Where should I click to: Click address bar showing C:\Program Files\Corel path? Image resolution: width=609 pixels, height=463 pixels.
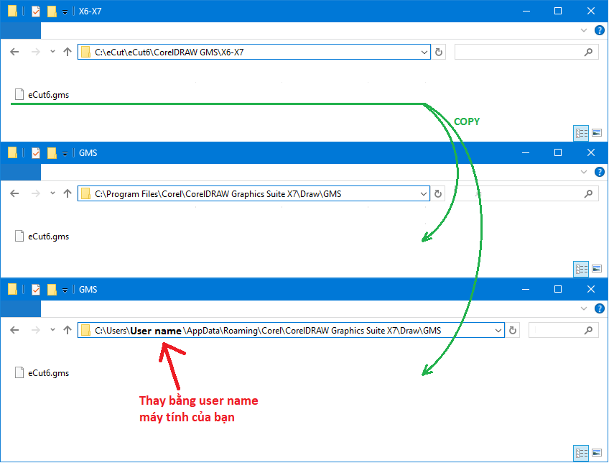[254, 193]
